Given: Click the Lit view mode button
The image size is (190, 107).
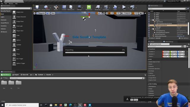Looking at the screenshot, I should pyautogui.click(x=48, y=13).
